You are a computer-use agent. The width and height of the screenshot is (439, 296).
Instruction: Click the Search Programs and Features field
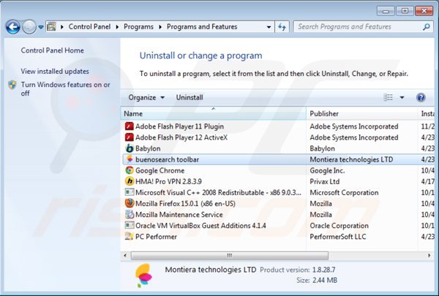pyautogui.click(x=354, y=27)
